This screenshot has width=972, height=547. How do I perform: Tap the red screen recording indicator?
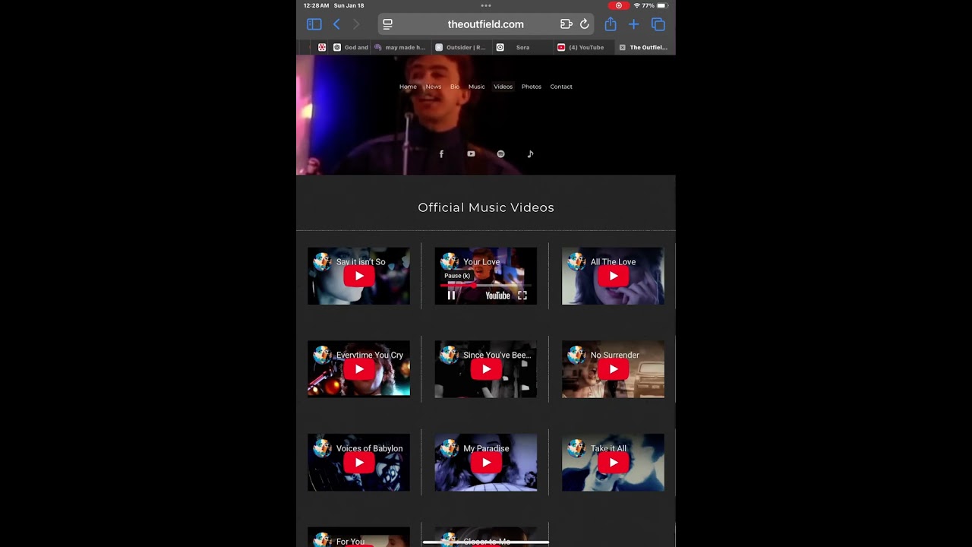618,5
